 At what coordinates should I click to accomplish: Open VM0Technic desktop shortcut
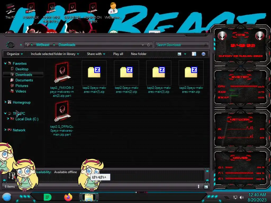(x=113, y=11)
